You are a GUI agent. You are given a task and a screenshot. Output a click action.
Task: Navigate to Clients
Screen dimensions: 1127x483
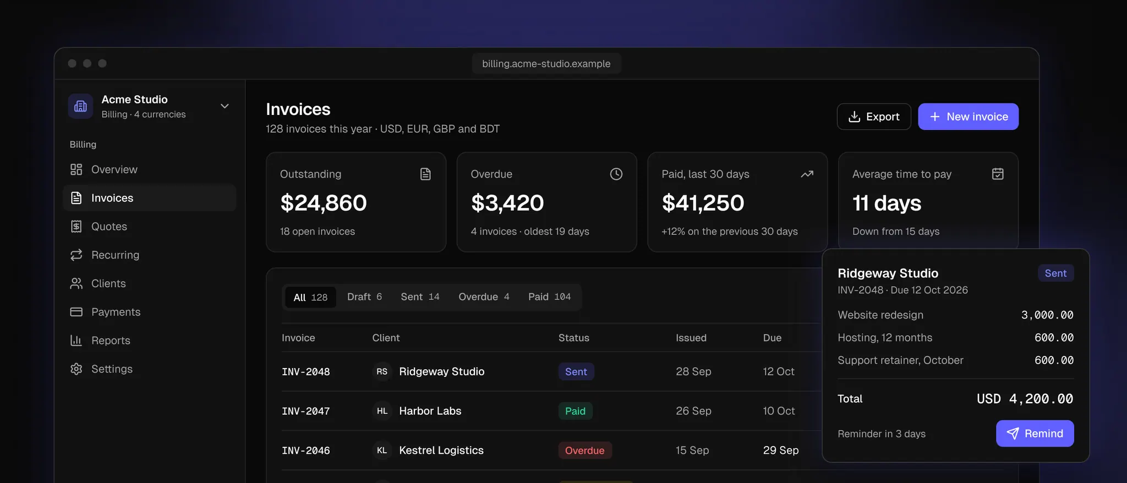pos(150,283)
